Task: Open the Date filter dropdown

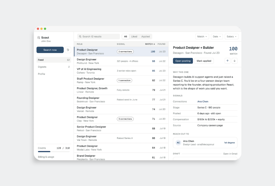Action: point(217,36)
